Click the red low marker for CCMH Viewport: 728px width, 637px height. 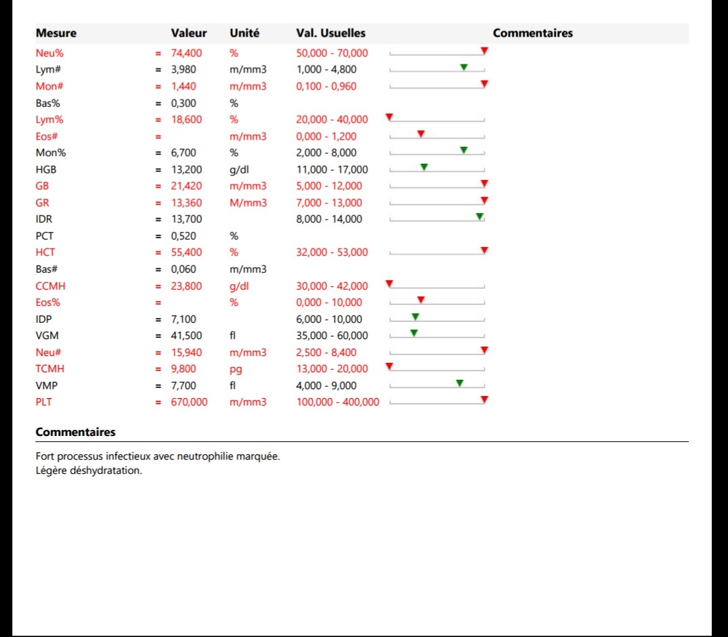[389, 284]
